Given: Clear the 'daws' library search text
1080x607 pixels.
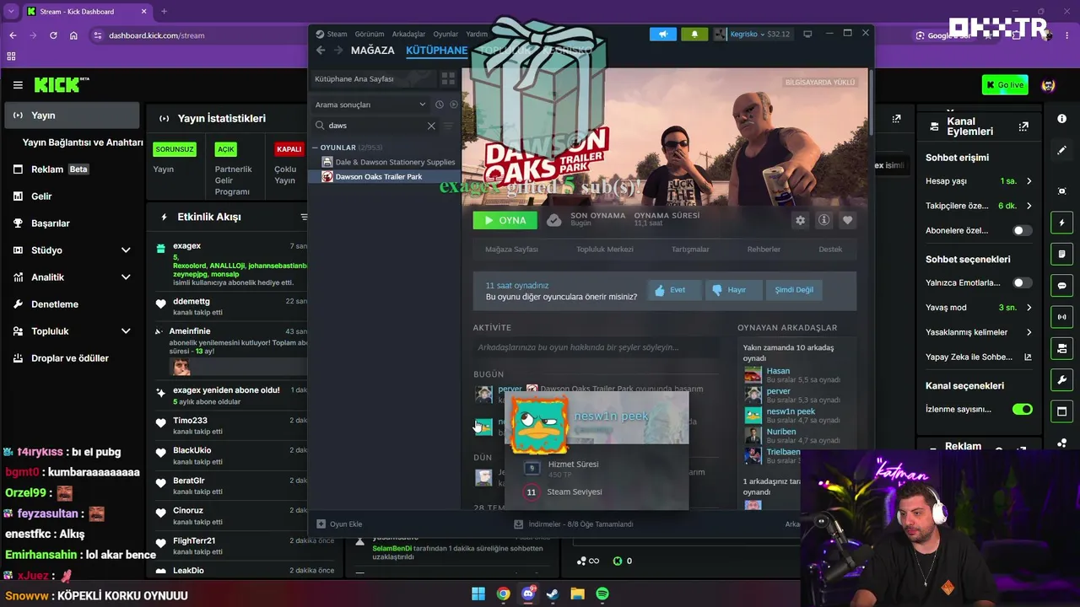Looking at the screenshot, I should click(x=431, y=126).
